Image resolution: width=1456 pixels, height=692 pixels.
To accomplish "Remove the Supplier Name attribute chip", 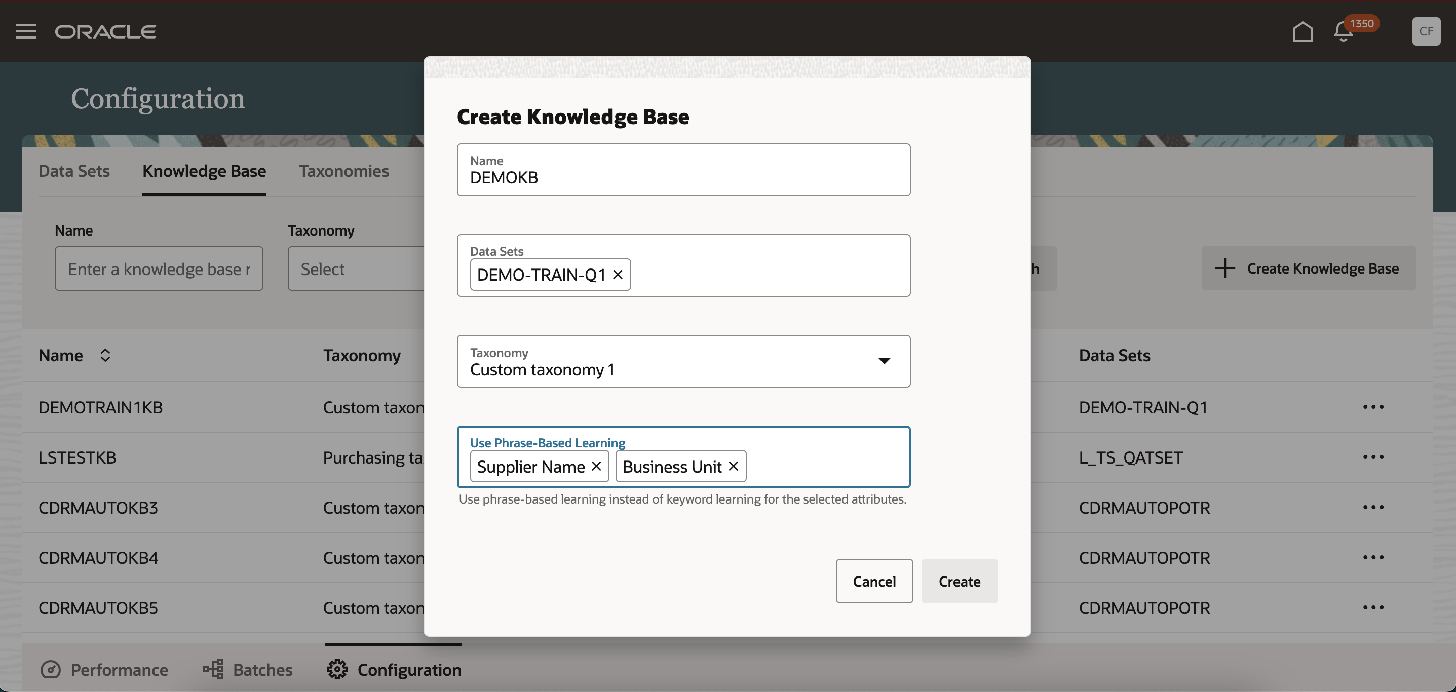I will (x=596, y=467).
